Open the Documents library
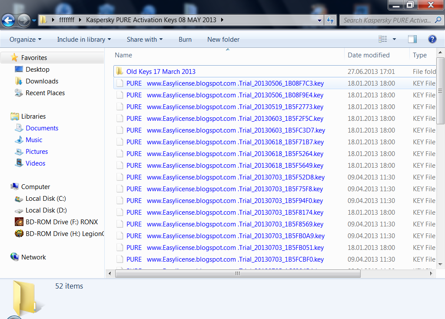The width and height of the screenshot is (445, 319). click(x=42, y=128)
